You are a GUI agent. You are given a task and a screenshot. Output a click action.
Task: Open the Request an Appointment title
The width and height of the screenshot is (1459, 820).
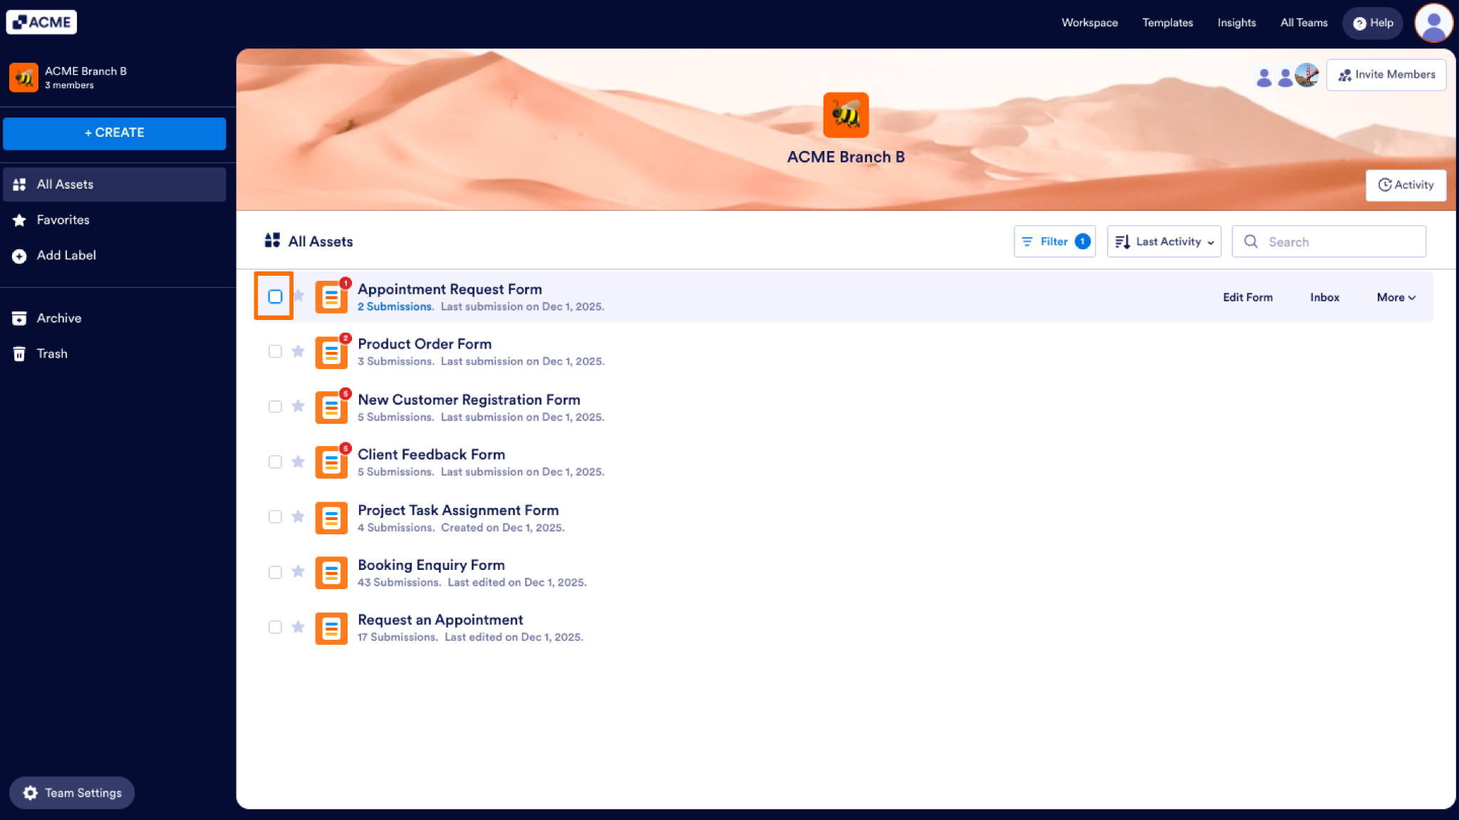click(x=440, y=620)
